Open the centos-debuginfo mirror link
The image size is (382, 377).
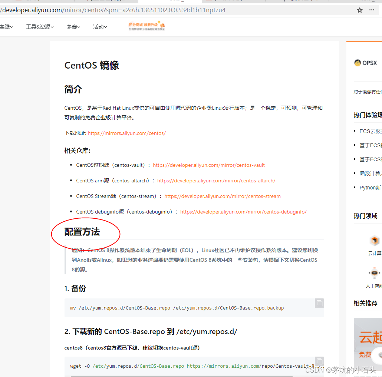pos(243,212)
